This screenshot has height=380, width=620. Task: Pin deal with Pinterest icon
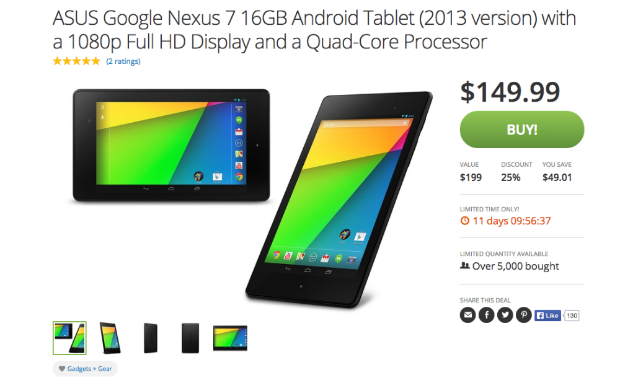coord(523,315)
